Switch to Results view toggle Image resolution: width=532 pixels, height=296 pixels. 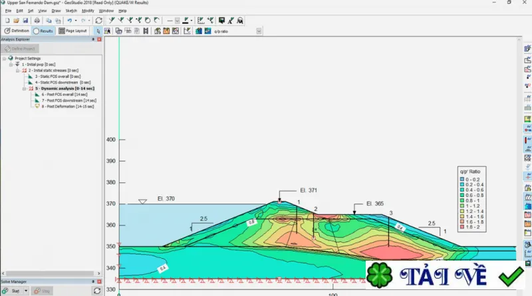click(43, 31)
